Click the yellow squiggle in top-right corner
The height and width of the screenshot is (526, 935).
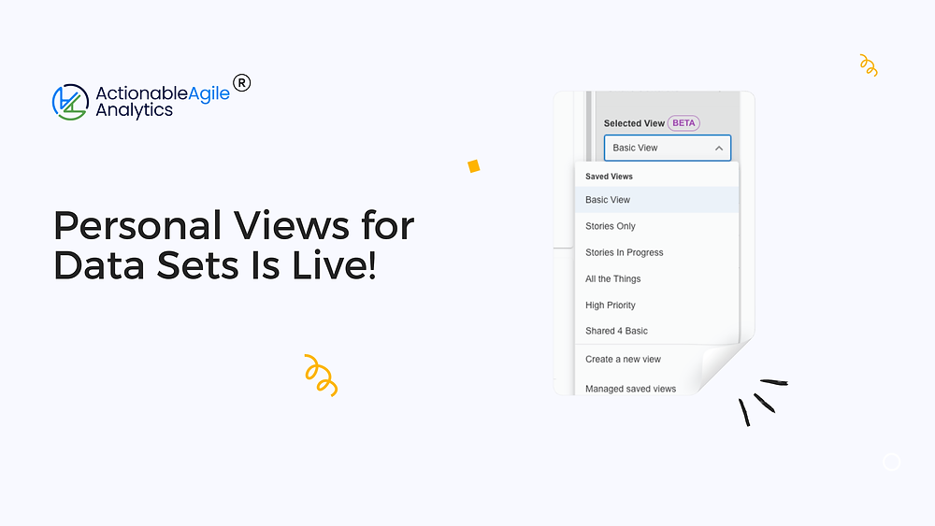click(869, 65)
